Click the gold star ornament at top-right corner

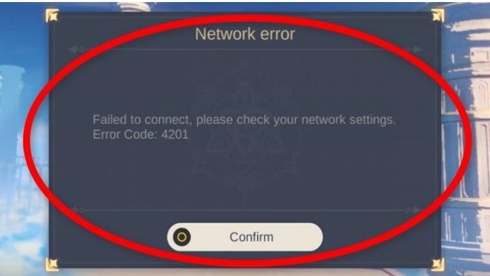click(x=437, y=15)
